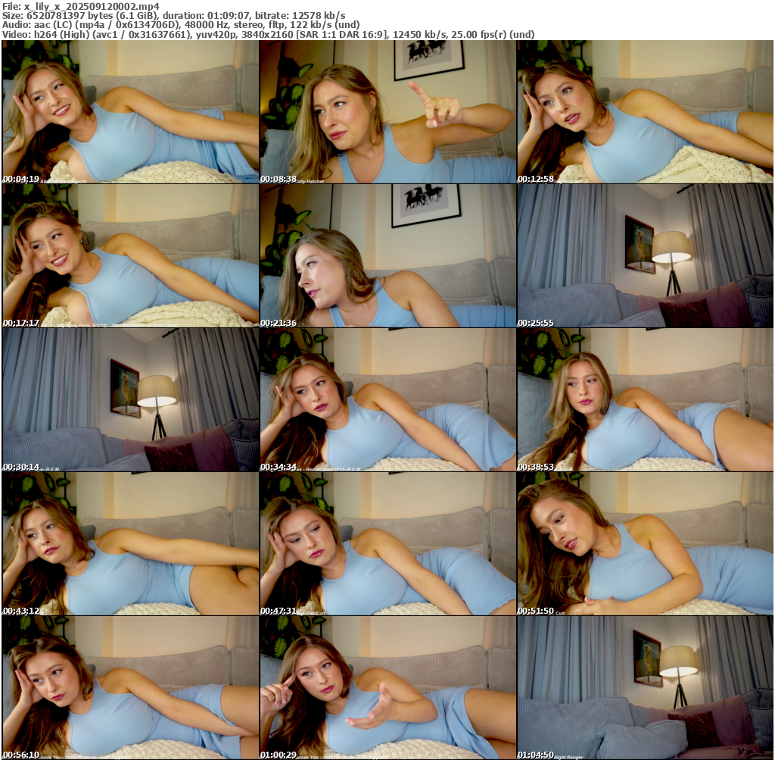Screen dimensions: 775x760
Task: Select the thumbnail timestamped 00:04:19
Action: (130, 112)
